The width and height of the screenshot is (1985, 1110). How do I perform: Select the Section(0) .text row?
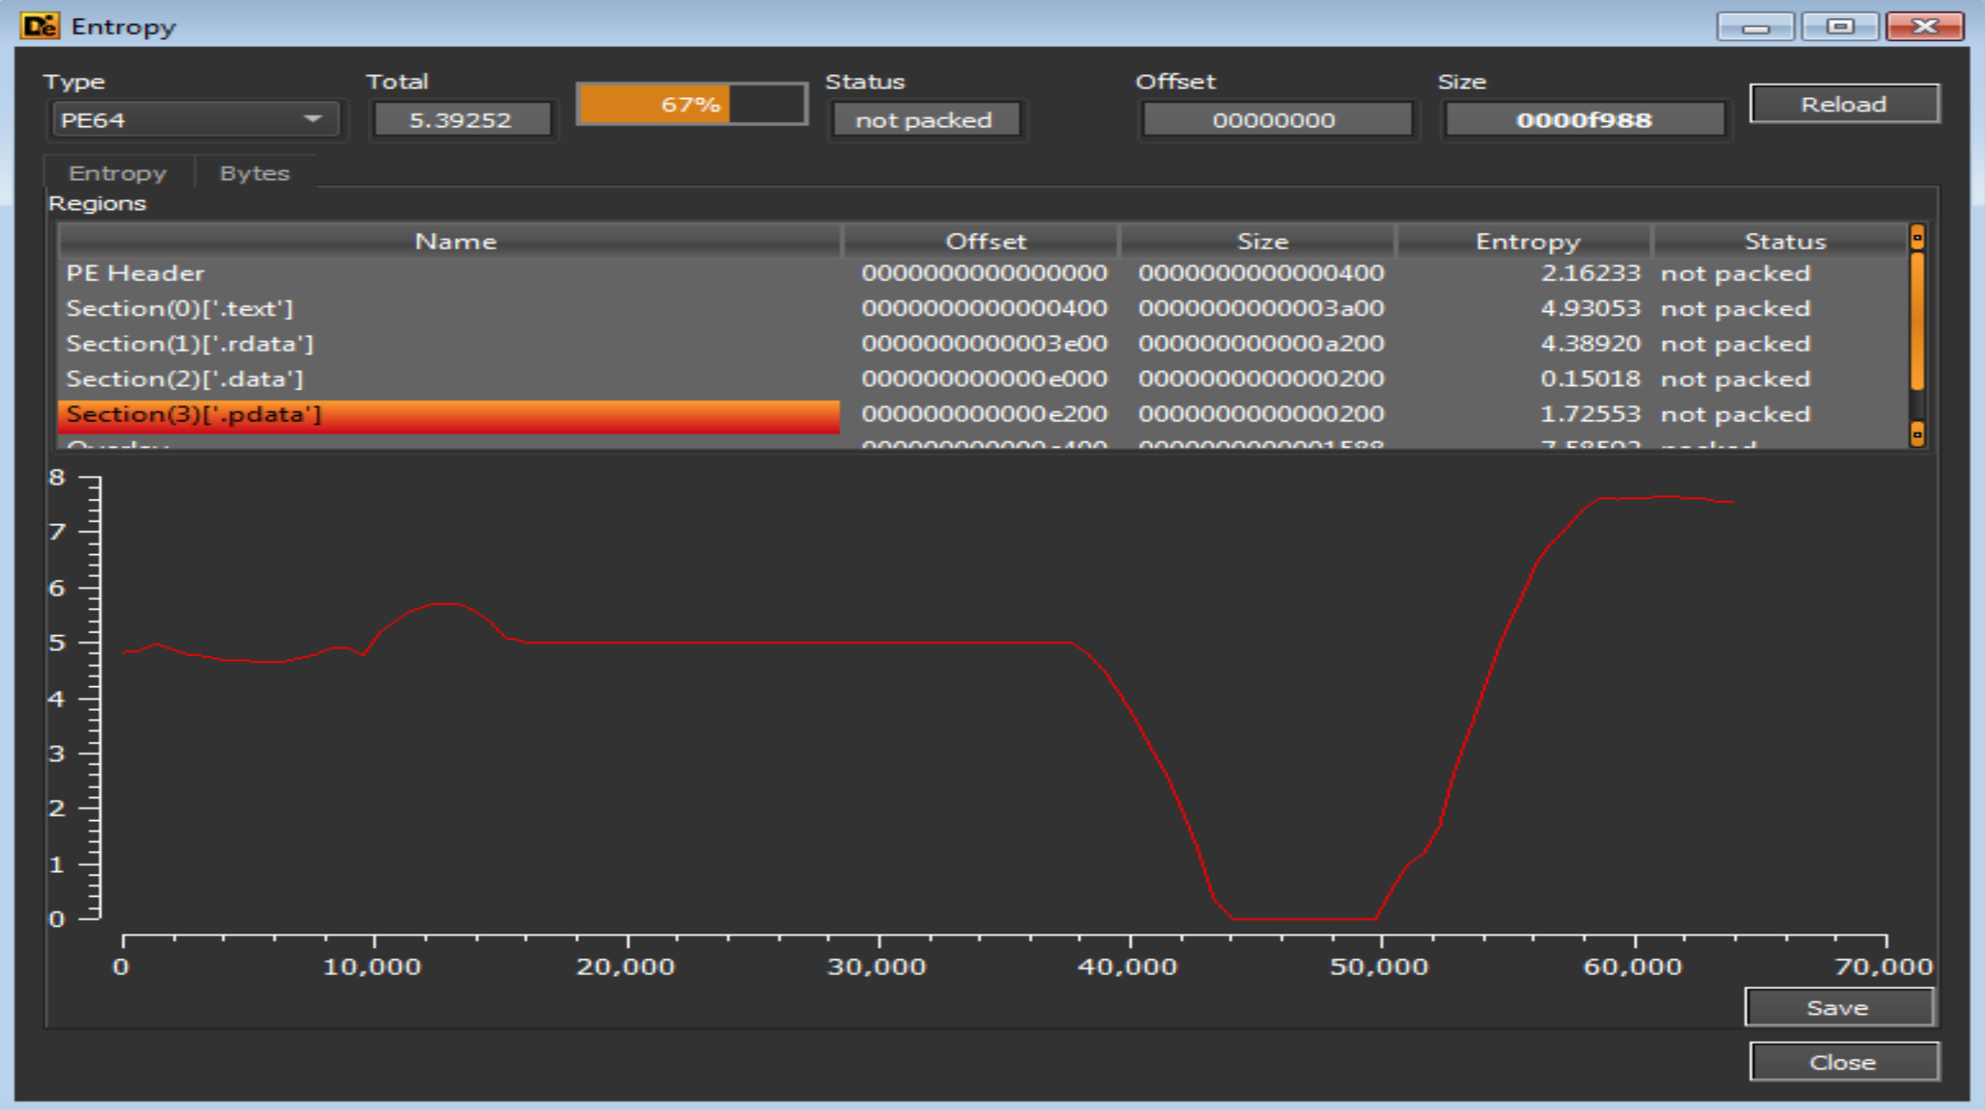tap(449, 309)
